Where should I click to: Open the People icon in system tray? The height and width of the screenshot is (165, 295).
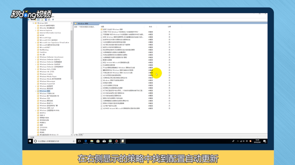233,141
